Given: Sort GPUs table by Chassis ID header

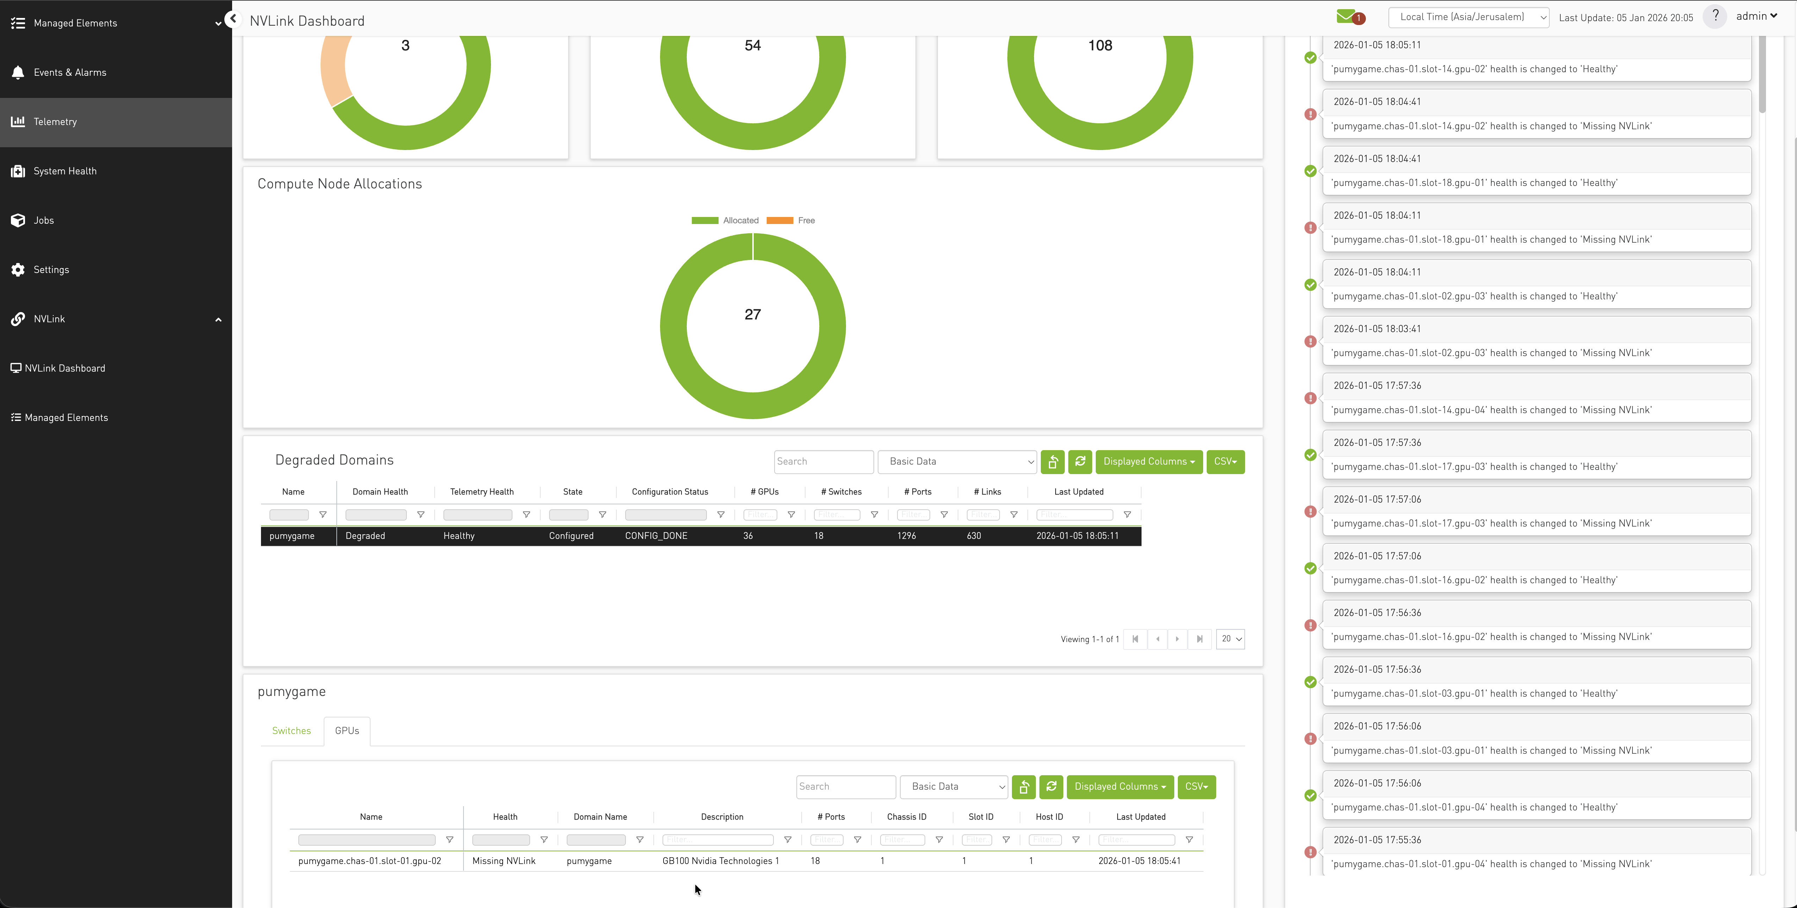Looking at the screenshot, I should [906, 817].
